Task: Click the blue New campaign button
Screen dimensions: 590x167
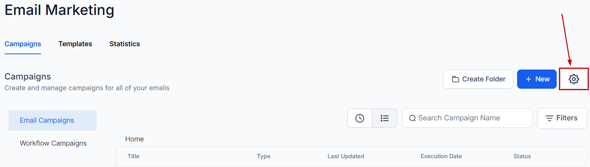Action: (537, 79)
